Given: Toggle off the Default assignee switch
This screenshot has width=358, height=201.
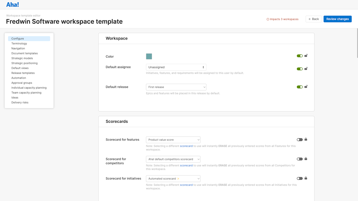Looking at the screenshot, I should (300, 69).
